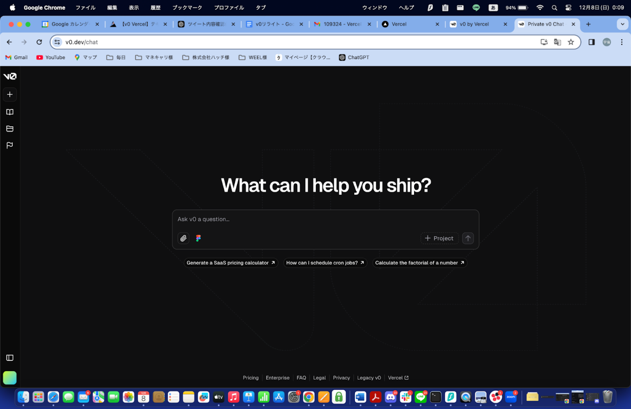This screenshot has width=631, height=409.
Task: Start a new chat with the plus icon
Action: (9, 94)
